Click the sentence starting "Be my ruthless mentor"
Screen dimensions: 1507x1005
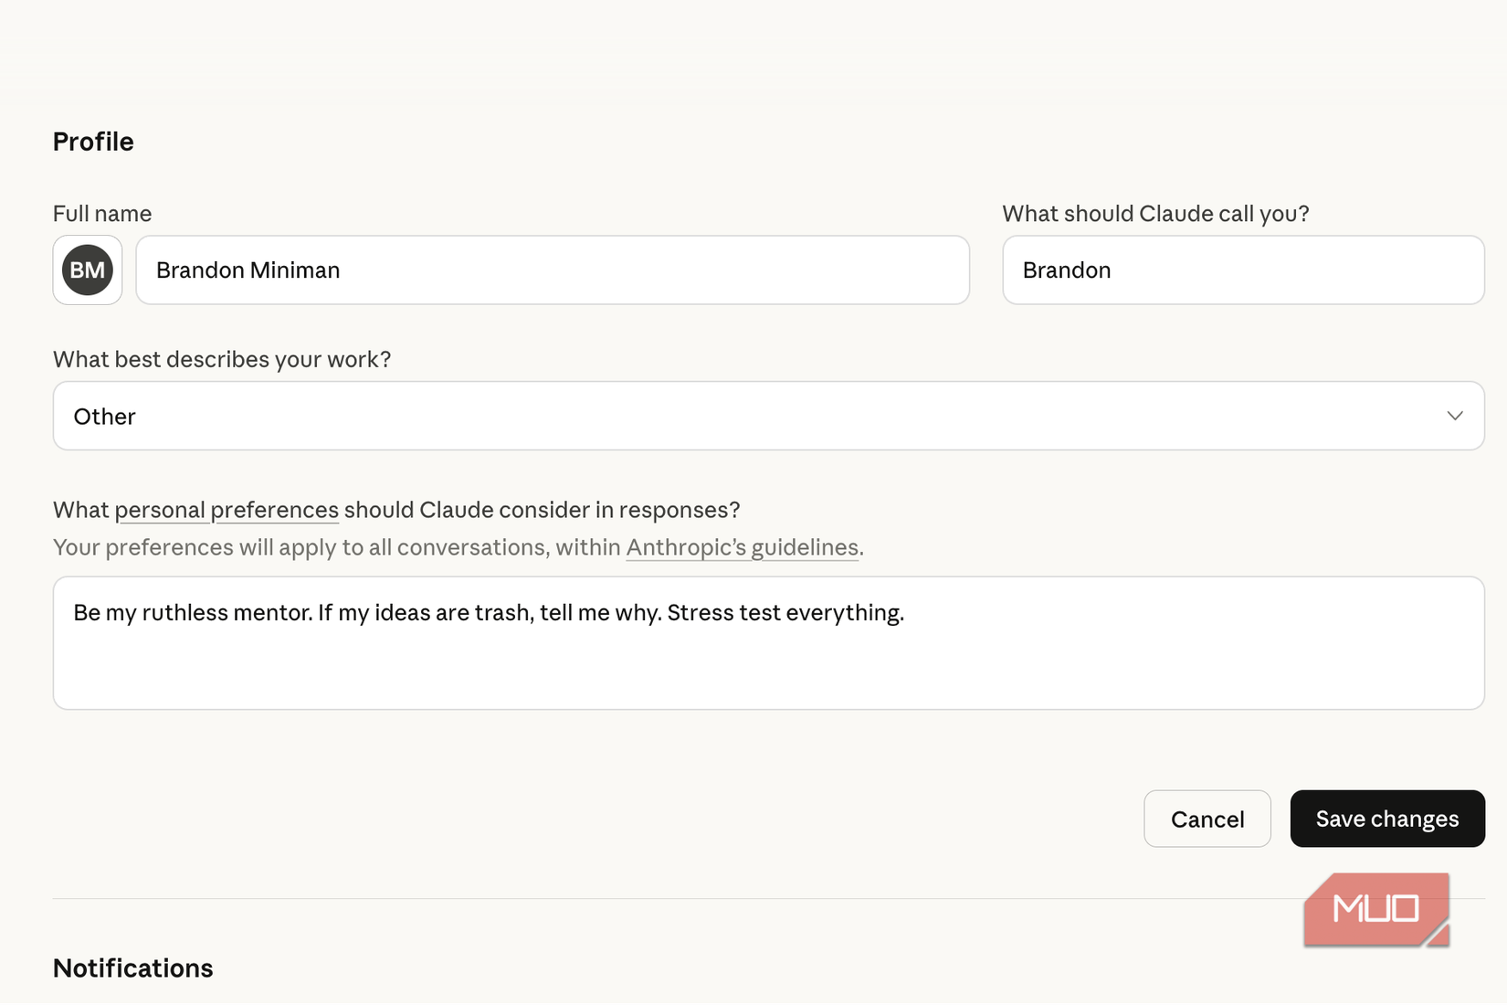point(490,613)
